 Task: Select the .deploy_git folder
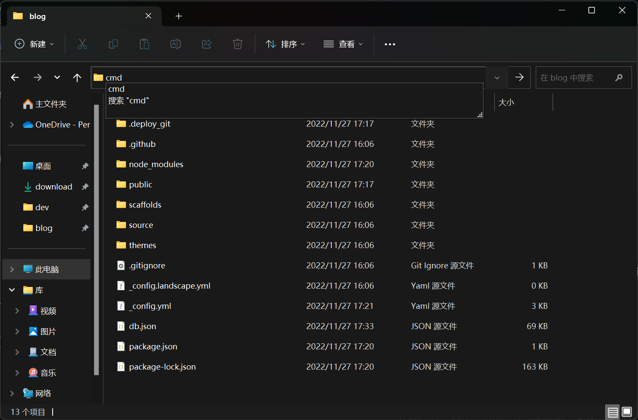[149, 124]
